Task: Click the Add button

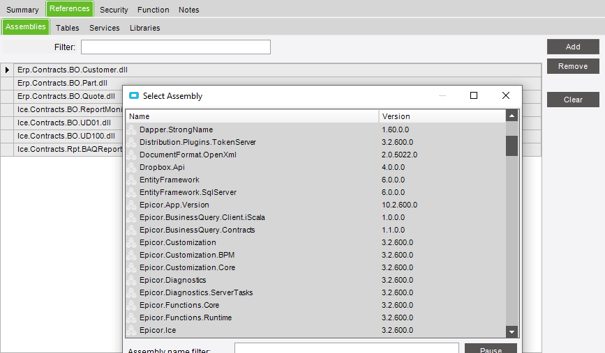Action: tap(573, 47)
